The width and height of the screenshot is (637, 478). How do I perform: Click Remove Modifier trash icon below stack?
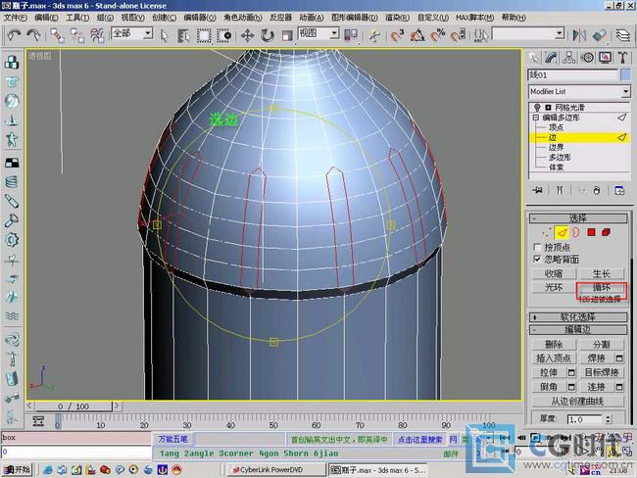(597, 190)
